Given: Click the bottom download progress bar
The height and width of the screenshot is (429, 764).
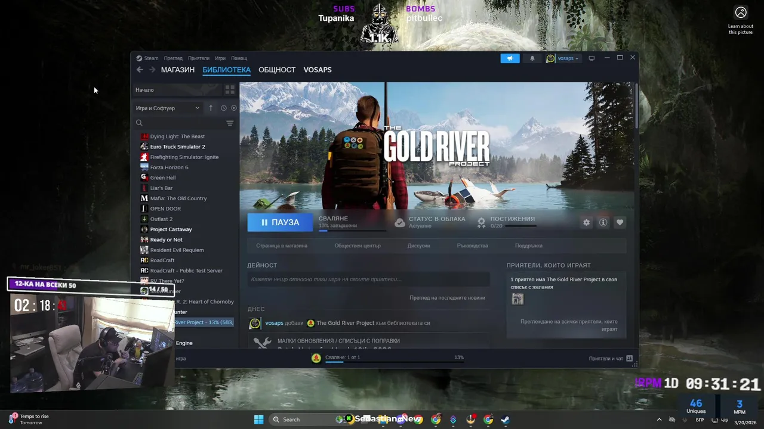Looking at the screenshot, I should 394,362.
